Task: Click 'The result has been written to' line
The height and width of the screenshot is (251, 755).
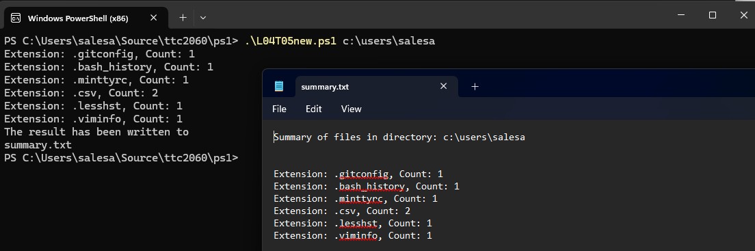Action: click(96, 131)
